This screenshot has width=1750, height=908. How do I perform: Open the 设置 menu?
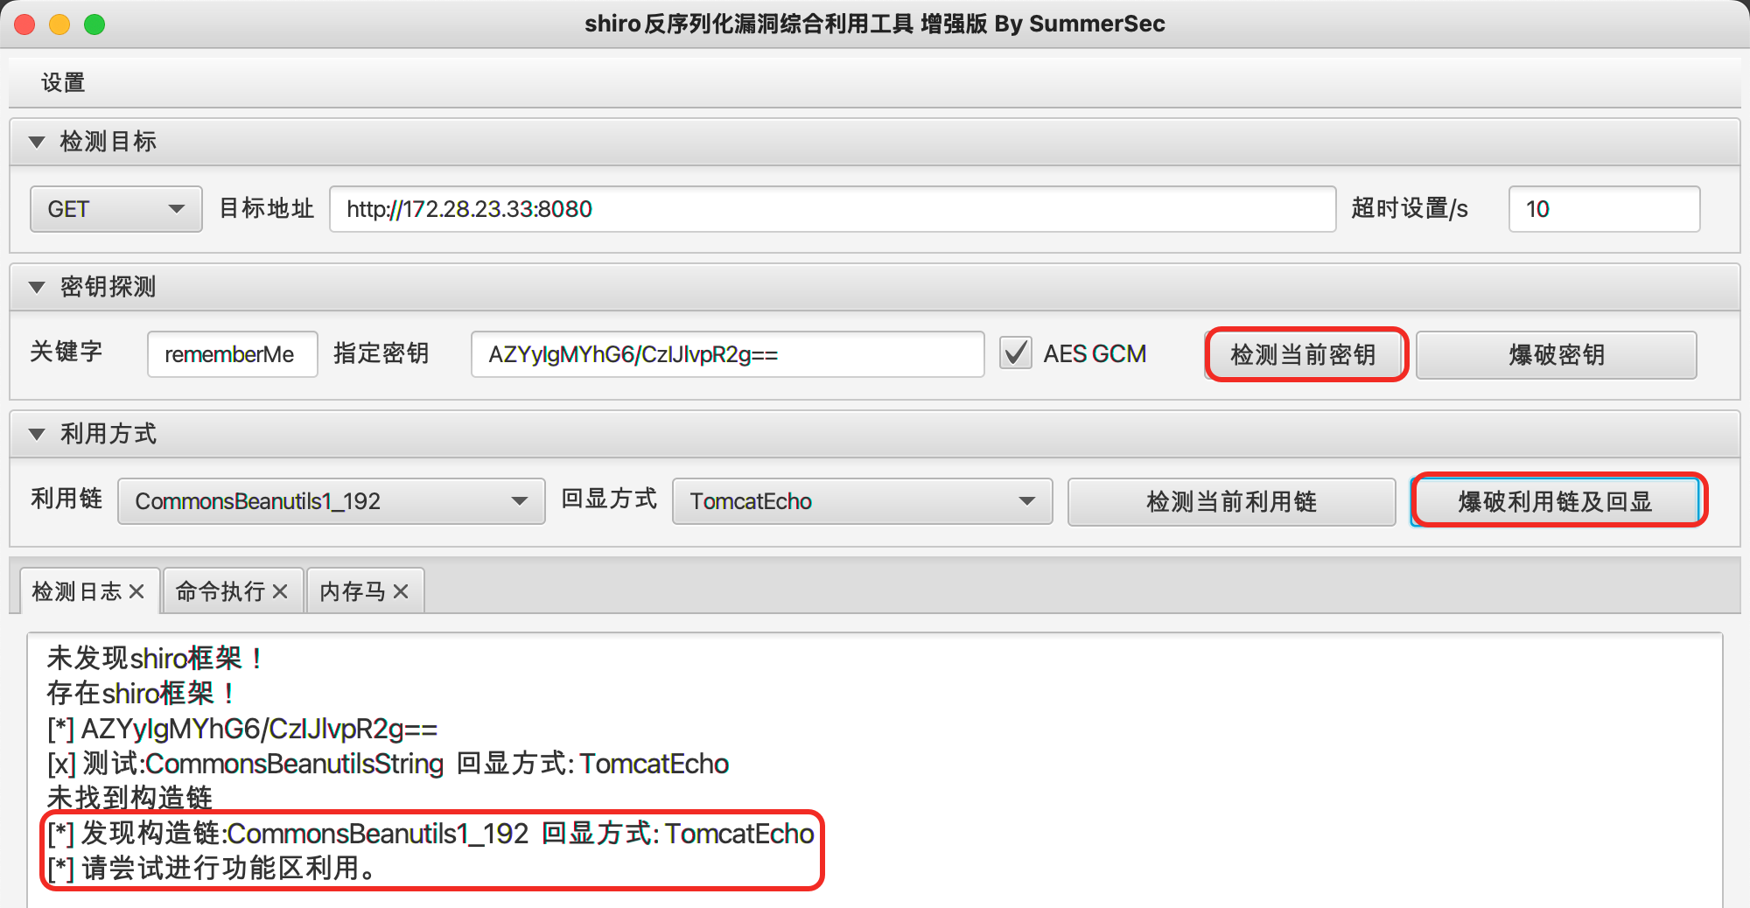pos(63,83)
